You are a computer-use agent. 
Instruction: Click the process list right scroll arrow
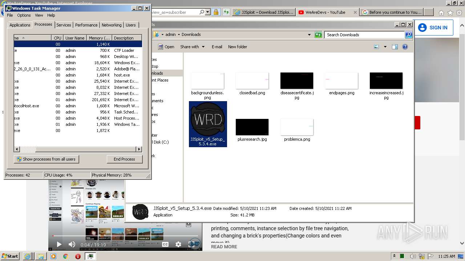[139, 149]
